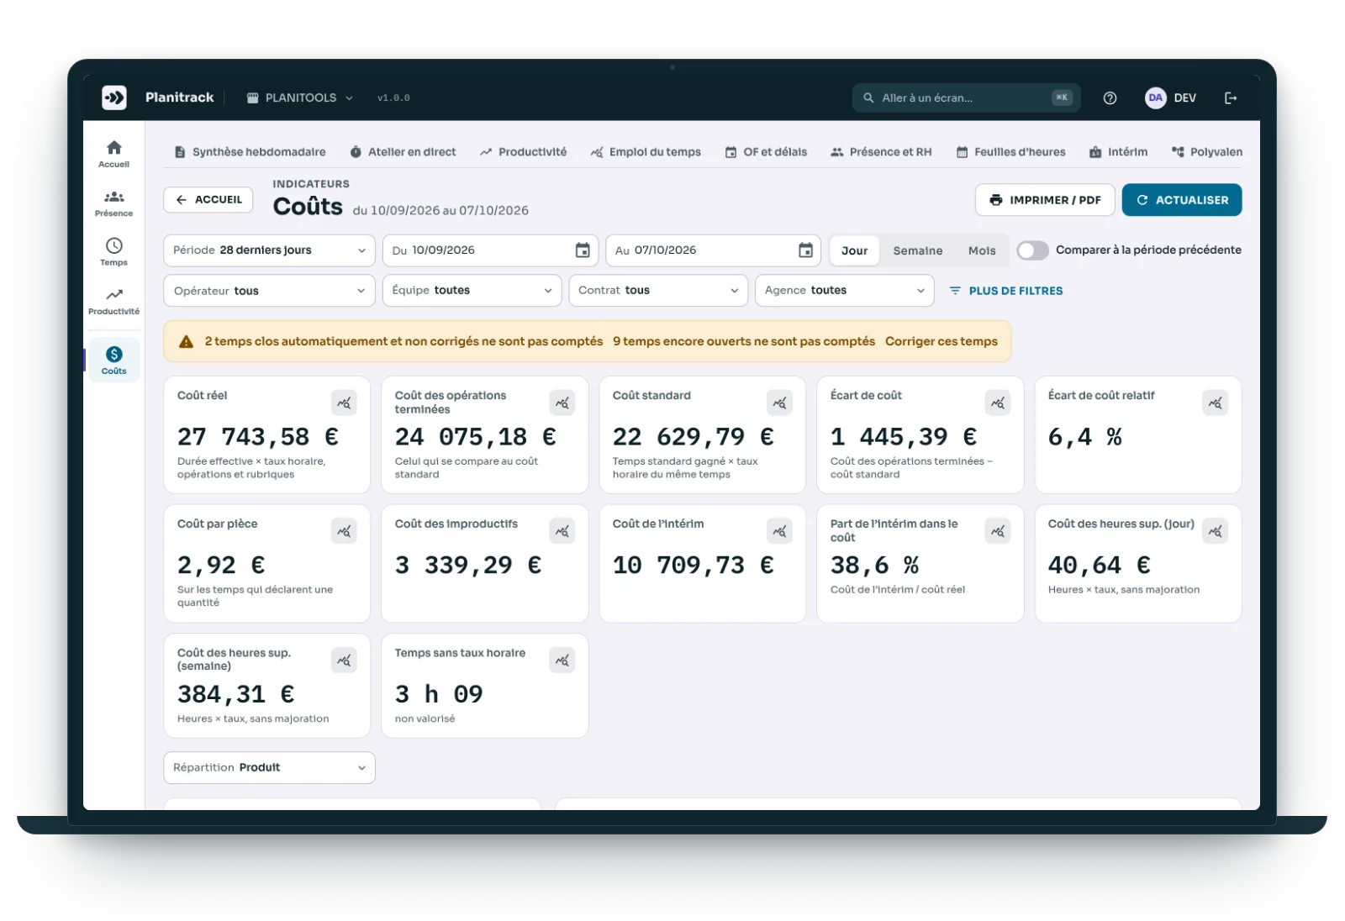
Task: Select Semaine granularity
Action: 917,250
